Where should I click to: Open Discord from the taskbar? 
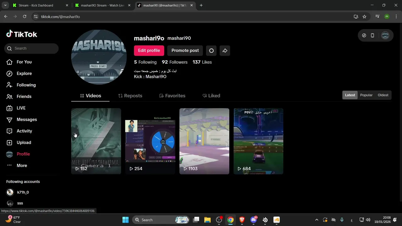[x=254, y=220]
